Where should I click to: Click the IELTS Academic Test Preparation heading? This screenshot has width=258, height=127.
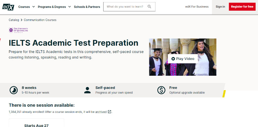[x=73, y=43]
